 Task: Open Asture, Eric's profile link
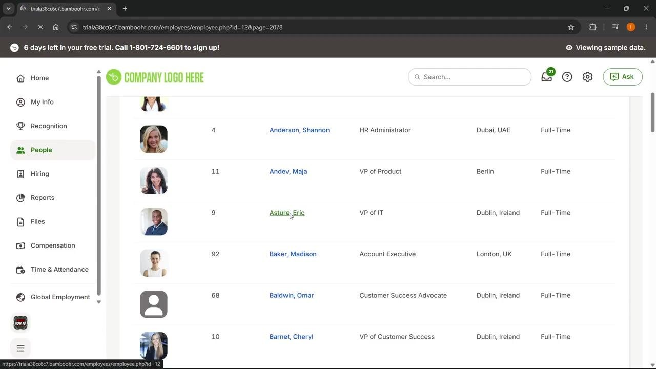(287, 213)
